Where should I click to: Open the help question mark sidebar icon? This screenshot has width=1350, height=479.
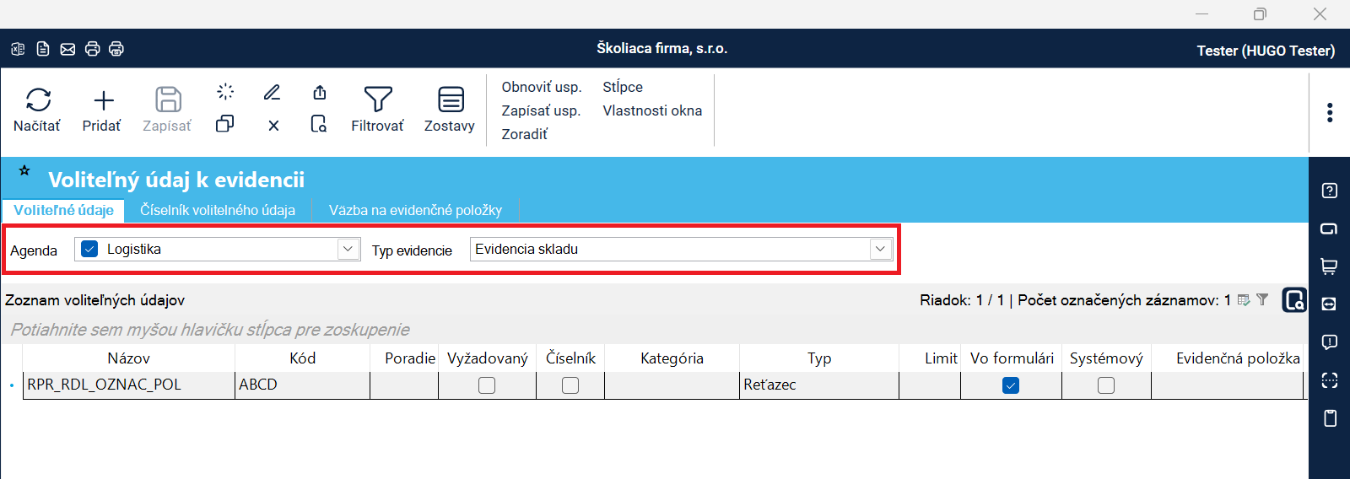(x=1329, y=191)
